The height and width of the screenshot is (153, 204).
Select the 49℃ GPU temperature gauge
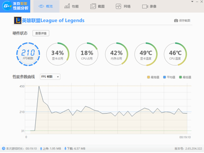click(x=146, y=54)
